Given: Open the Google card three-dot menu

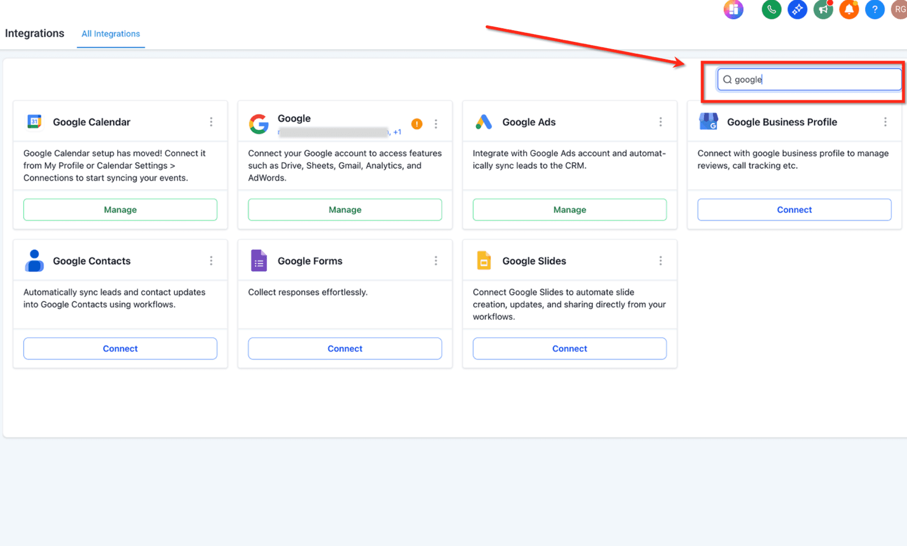Looking at the screenshot, I should pos(436,123).
